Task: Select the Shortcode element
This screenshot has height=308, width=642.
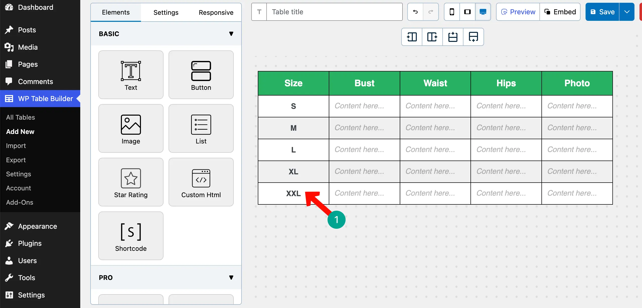Action: click(x=131, y=236)
